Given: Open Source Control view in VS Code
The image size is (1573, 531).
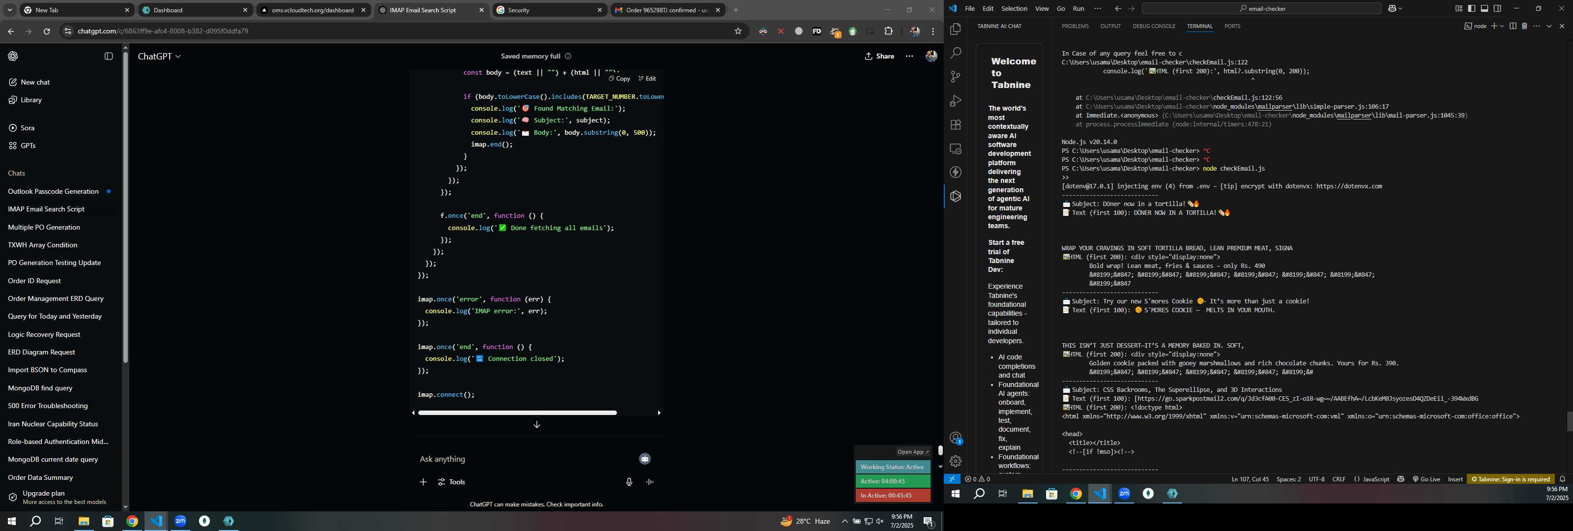Looking at the screenshot, I should (956, 77).
